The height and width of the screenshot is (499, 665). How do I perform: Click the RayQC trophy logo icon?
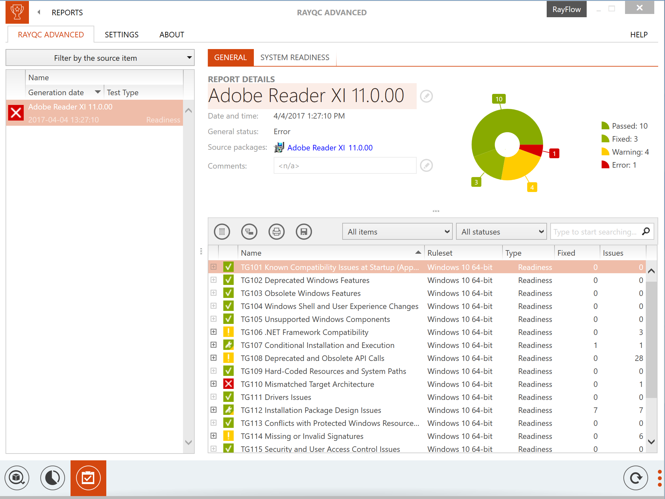17,12
